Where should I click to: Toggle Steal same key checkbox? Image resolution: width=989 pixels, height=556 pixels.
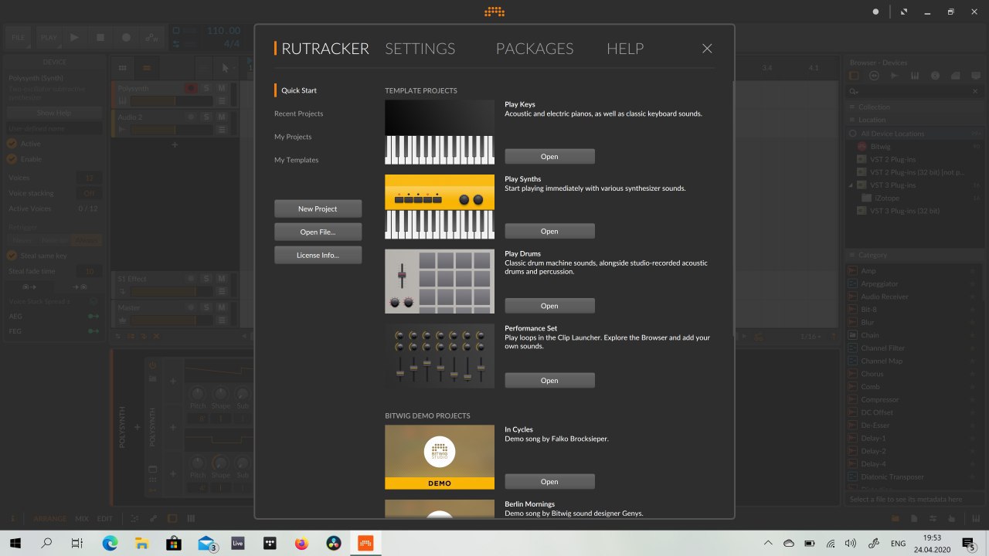(12, 256)
